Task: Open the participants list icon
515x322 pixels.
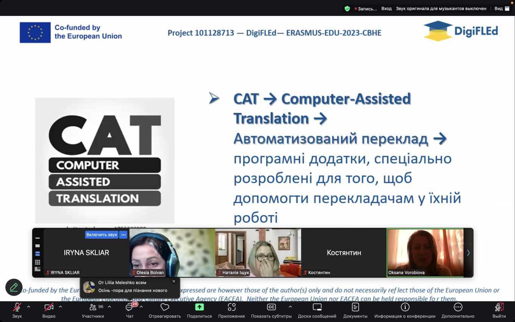Action: pyautogui.click(x=93, y=307)
